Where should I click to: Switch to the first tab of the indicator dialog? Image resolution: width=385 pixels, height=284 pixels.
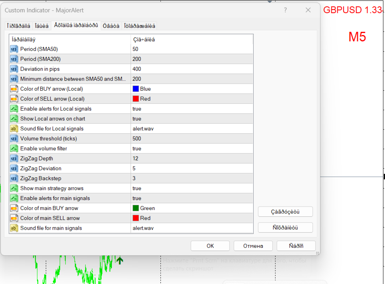(x=18, y=26)
